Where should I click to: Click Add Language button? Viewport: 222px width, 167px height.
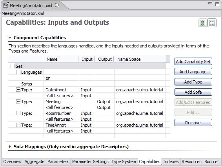(x=193, y=72)
